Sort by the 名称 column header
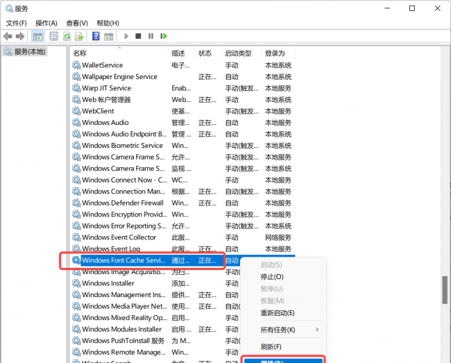 (x=119, y=53)
